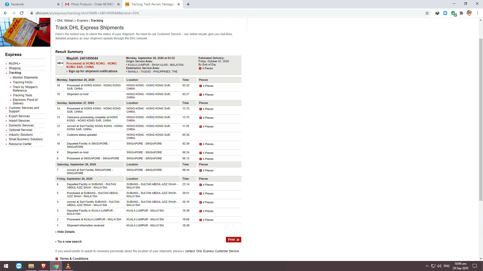
Task: Go back to previous page
Action: coord(6,13)
